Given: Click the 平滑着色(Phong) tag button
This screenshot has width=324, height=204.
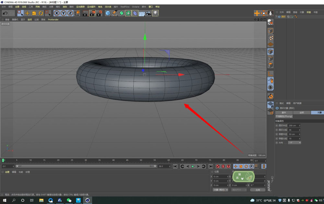Looking at the screenshot, I should coord(284,116).
